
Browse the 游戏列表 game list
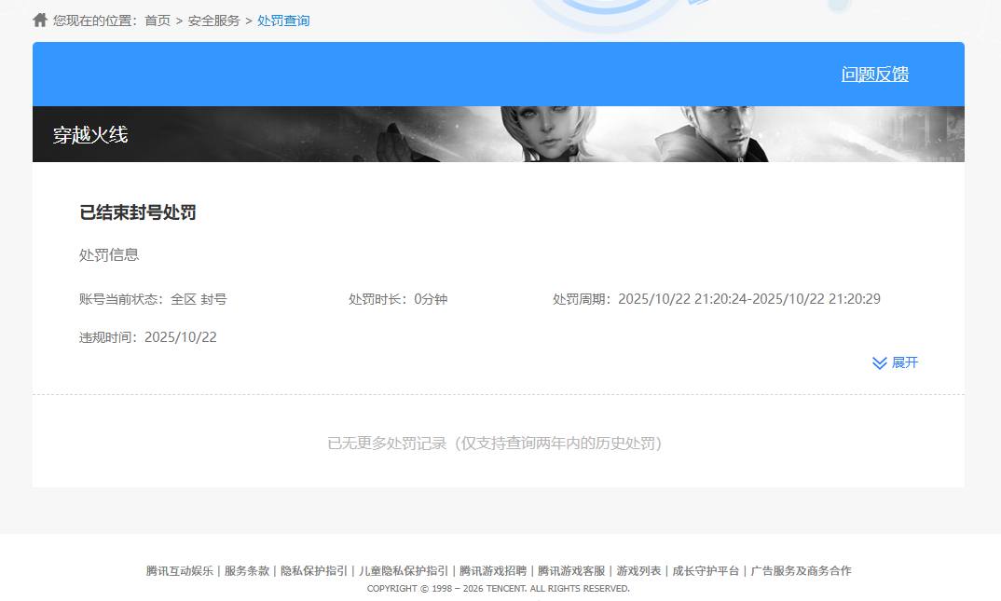(639, 570)
